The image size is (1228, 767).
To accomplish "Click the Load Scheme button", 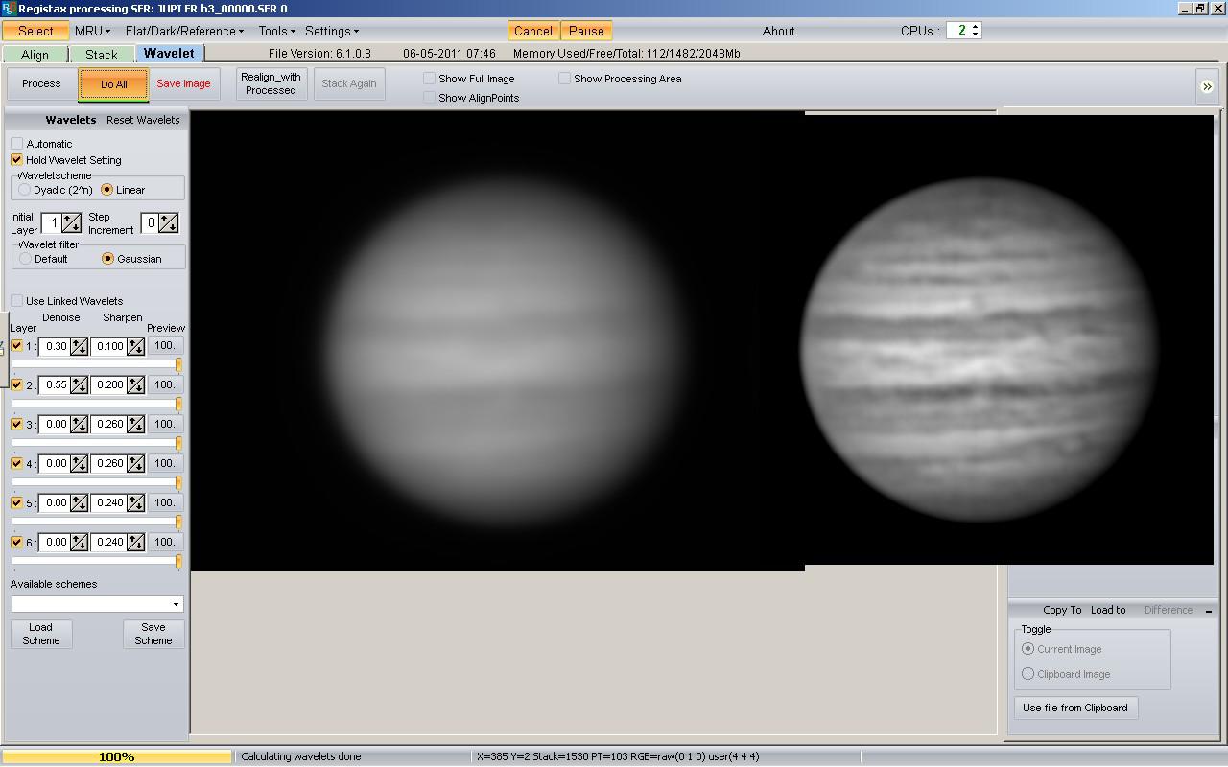I will [41, 634].
